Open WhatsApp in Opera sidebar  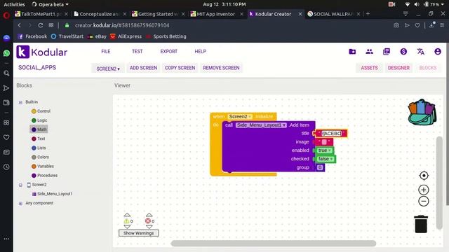[6, 53]
